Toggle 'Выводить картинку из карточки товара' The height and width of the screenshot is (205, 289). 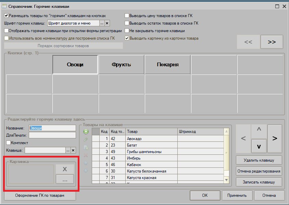coord(127,38)
